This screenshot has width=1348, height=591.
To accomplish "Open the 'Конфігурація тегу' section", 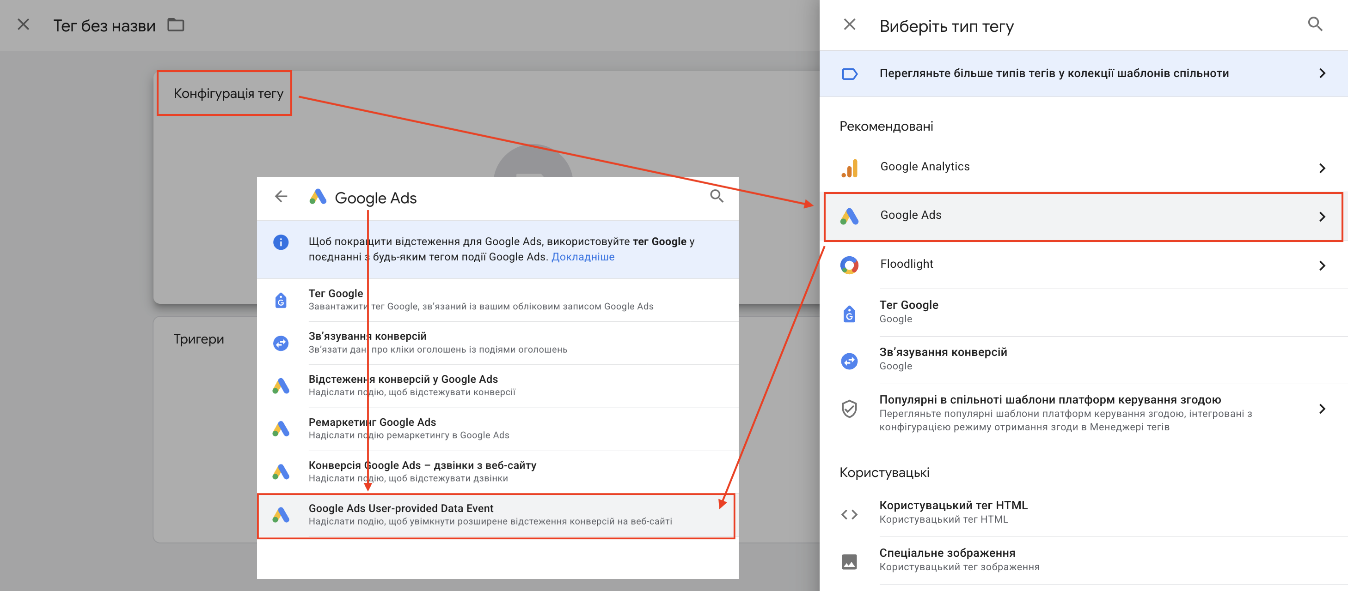I will (228, 94).
